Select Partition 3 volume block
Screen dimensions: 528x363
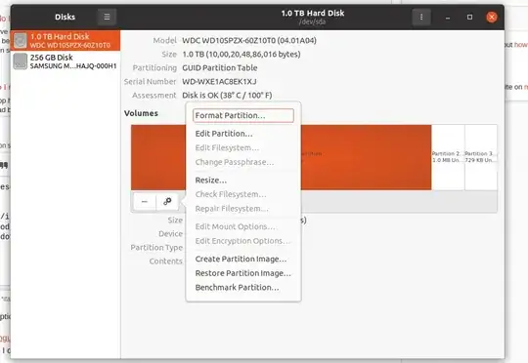tap(481, 157)
